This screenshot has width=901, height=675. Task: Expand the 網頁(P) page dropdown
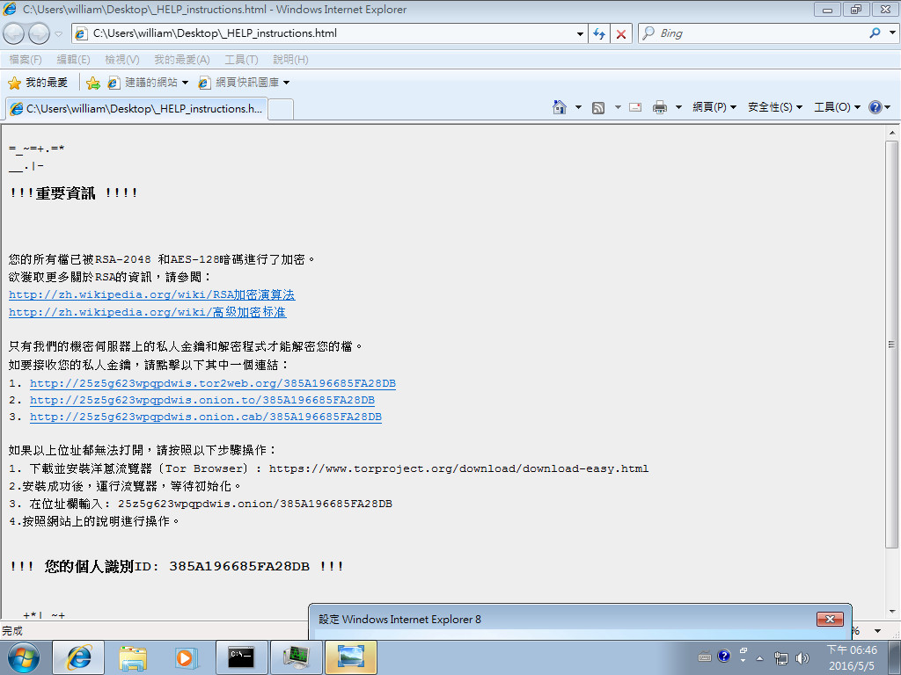[x=714, y=107]
